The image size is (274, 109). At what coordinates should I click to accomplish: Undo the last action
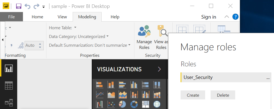click(28, 7)
